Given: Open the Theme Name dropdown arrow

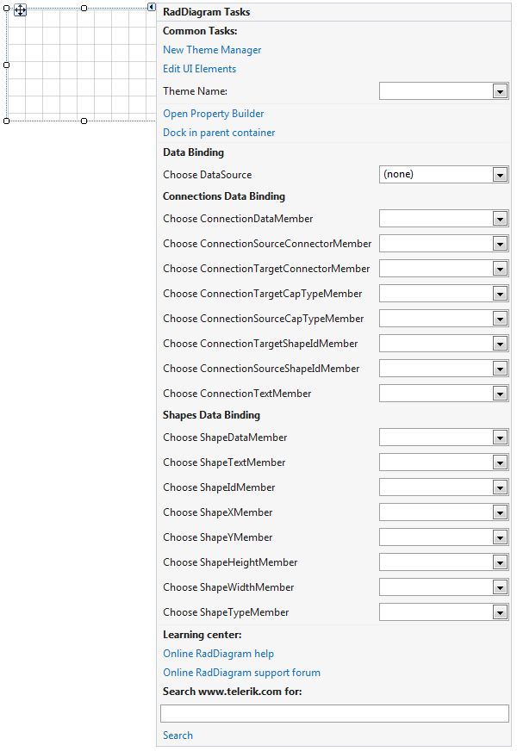Looking at the screenshot, I should tap(501, 90).
